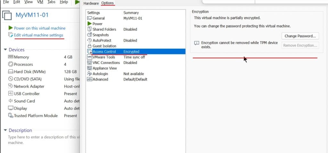
Task: Select Hard Disk (NVMe) device
Action: point(30,72)
